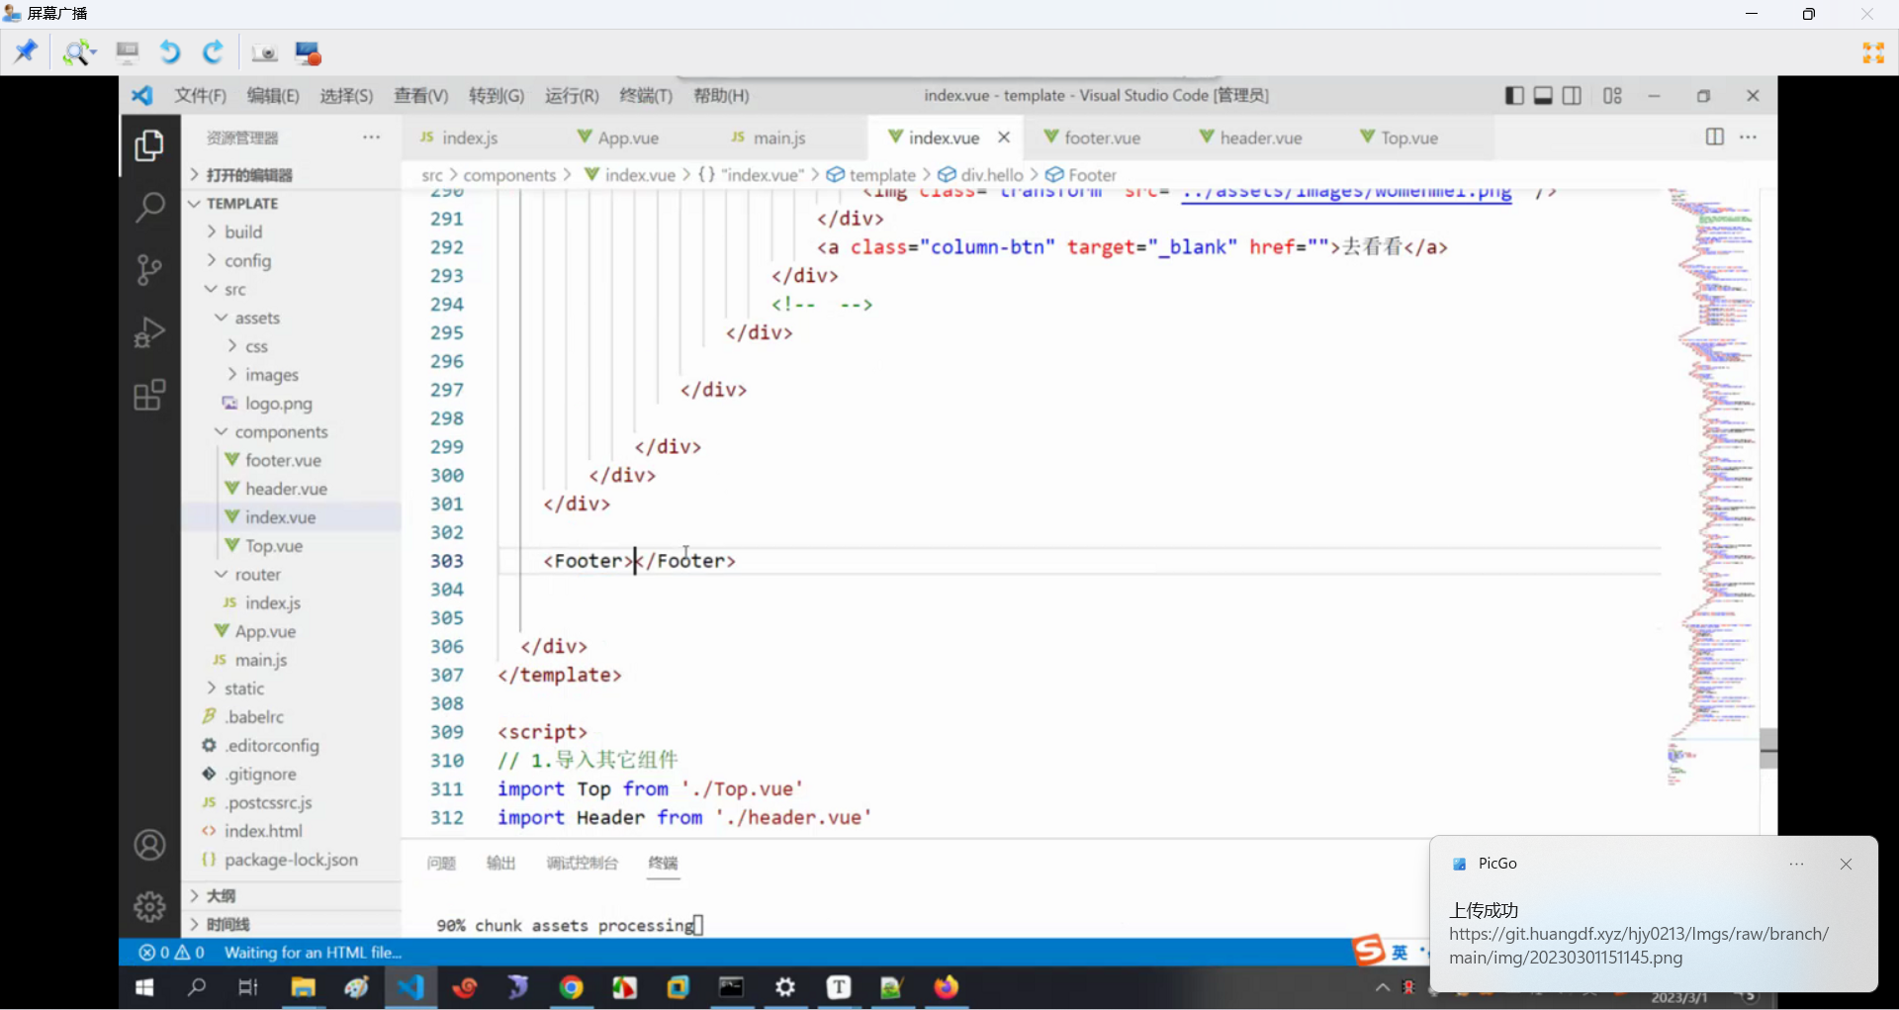This screenshot has height=1010, width=1899.
Task: Click the Customize Layout icon
Action: click(x=1612, y=96)
